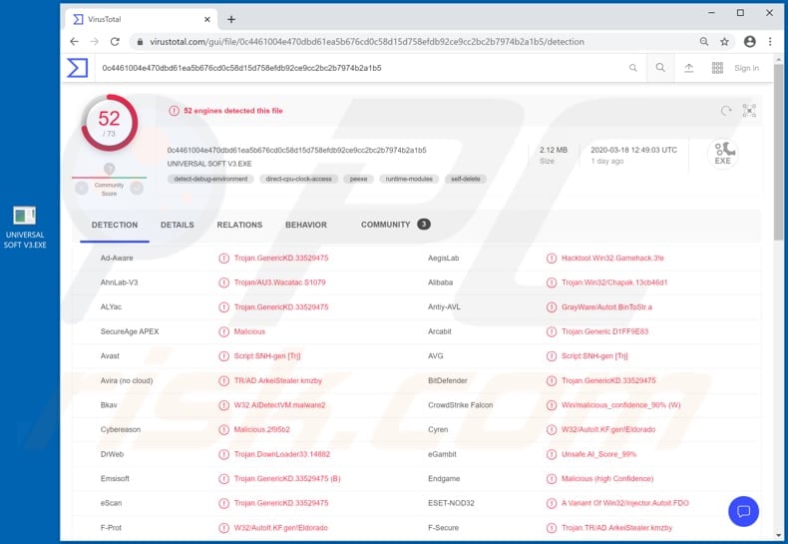Click the direct-cpu-clock-access tag
The width and height of the screenshot is (788, 544).
click(x=298, y=179)
